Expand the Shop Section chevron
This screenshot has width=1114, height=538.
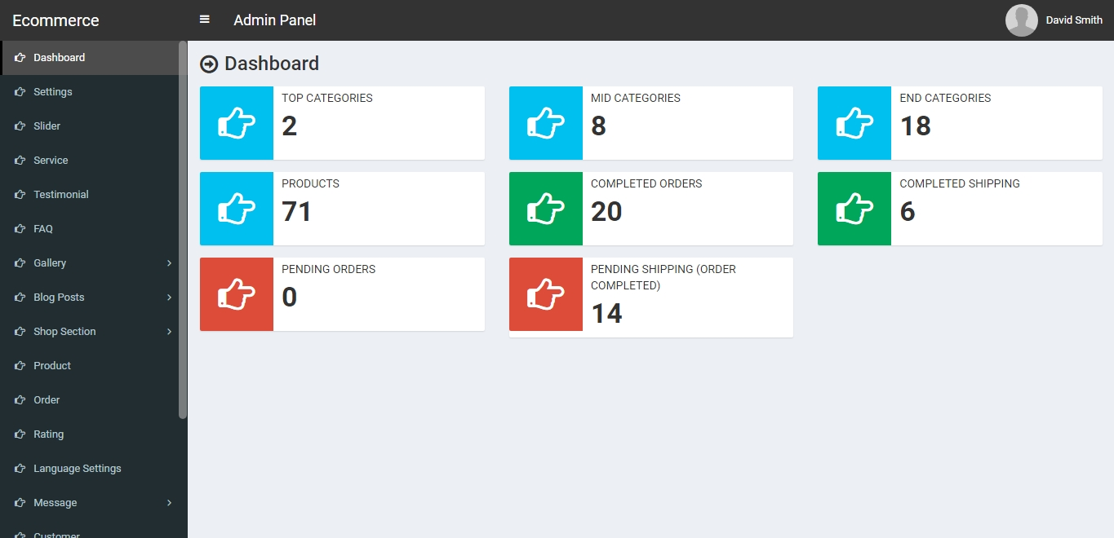(x=169, y=332)
